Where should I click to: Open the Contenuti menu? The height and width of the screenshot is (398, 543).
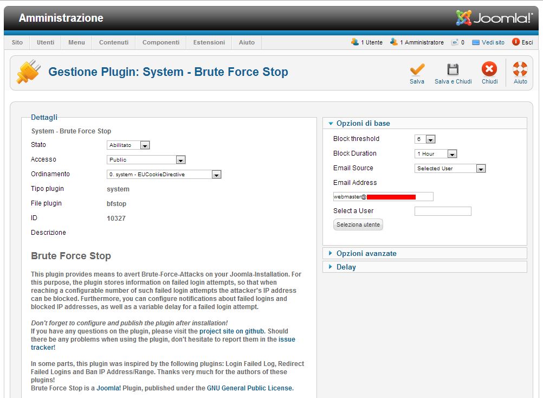[x=114, y=42]
